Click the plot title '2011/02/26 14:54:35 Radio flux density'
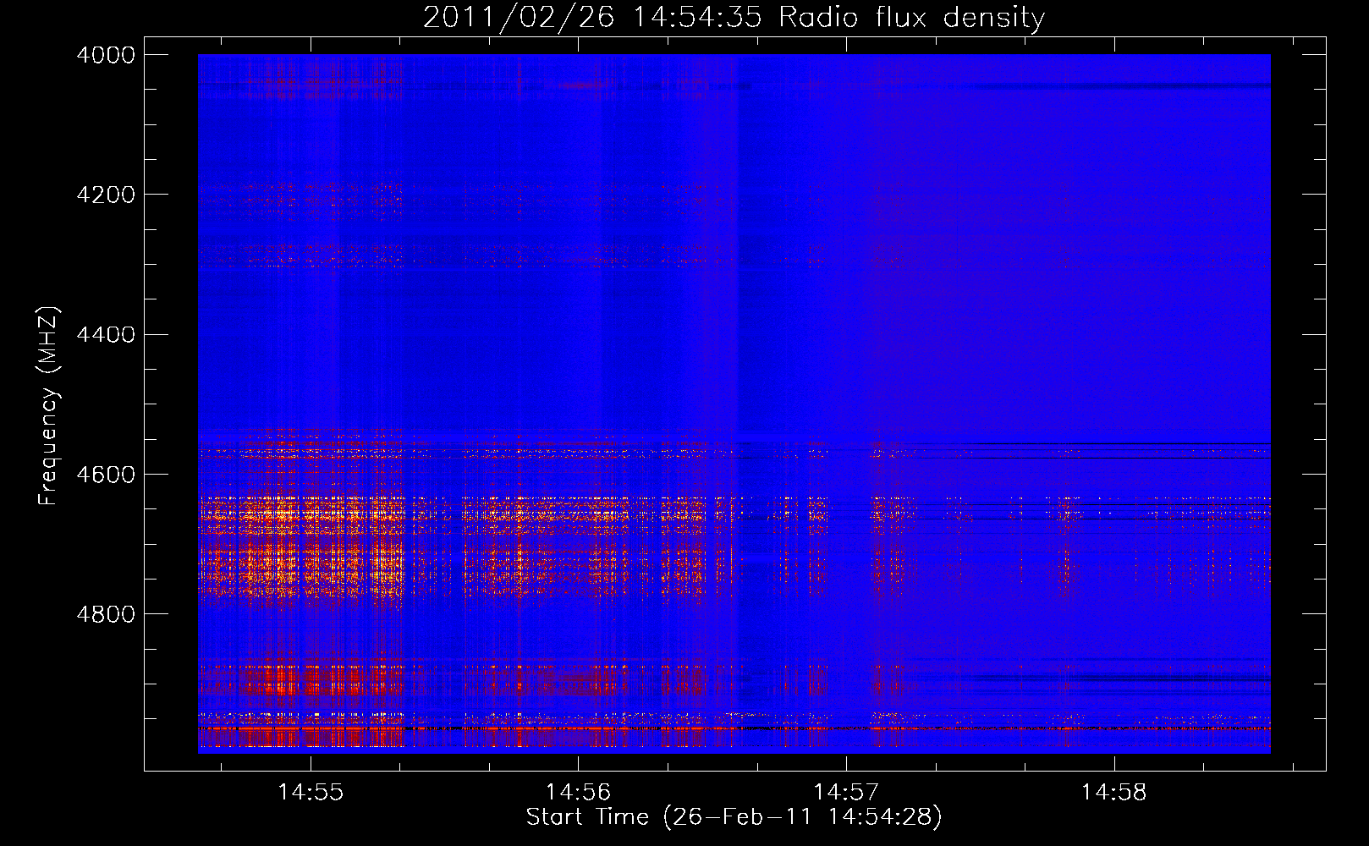The width and height of the screenshot is (1369, 846). (x=734, y=18)
